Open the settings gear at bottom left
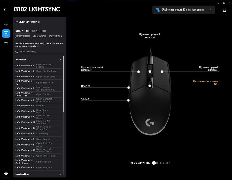232x180 pixels. point(6,173)
